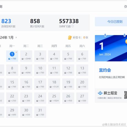
Task: Click calendar day 25 with +1024
Action: tap(54, 98)
